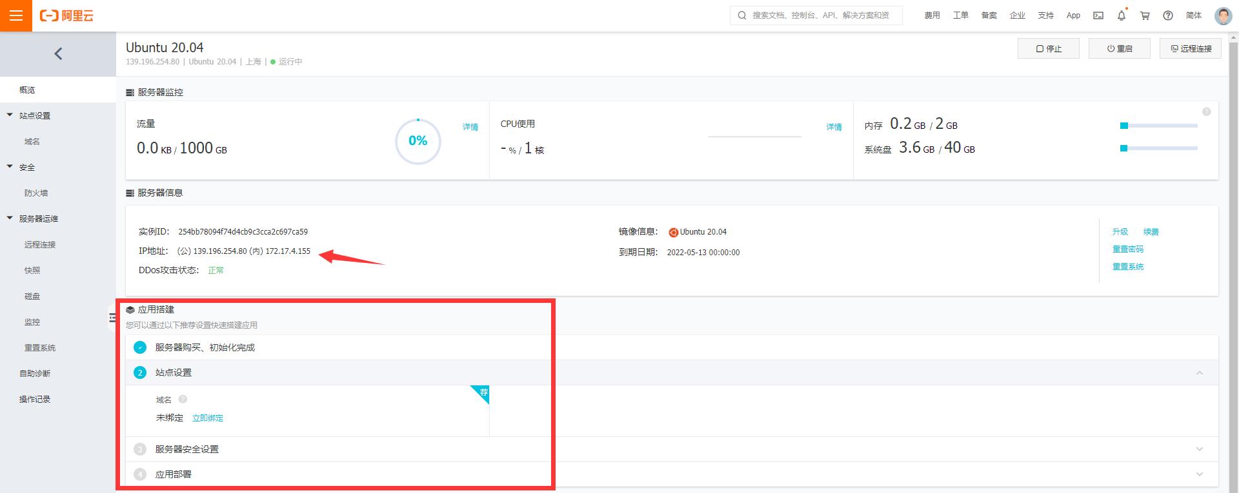Click the 服务器监控 section icon

click(130, 92)
